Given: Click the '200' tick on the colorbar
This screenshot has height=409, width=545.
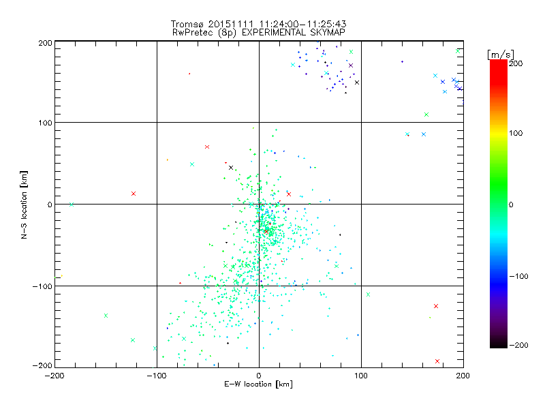Looking at the screenshot, I should (516, 63).
